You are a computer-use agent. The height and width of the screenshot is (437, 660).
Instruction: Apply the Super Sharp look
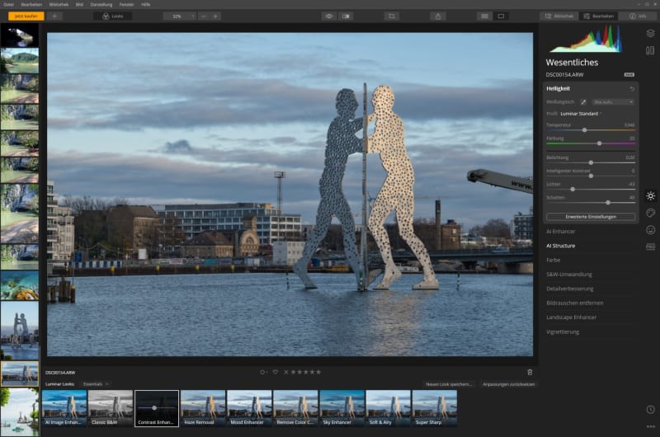(x=435, y=408)
